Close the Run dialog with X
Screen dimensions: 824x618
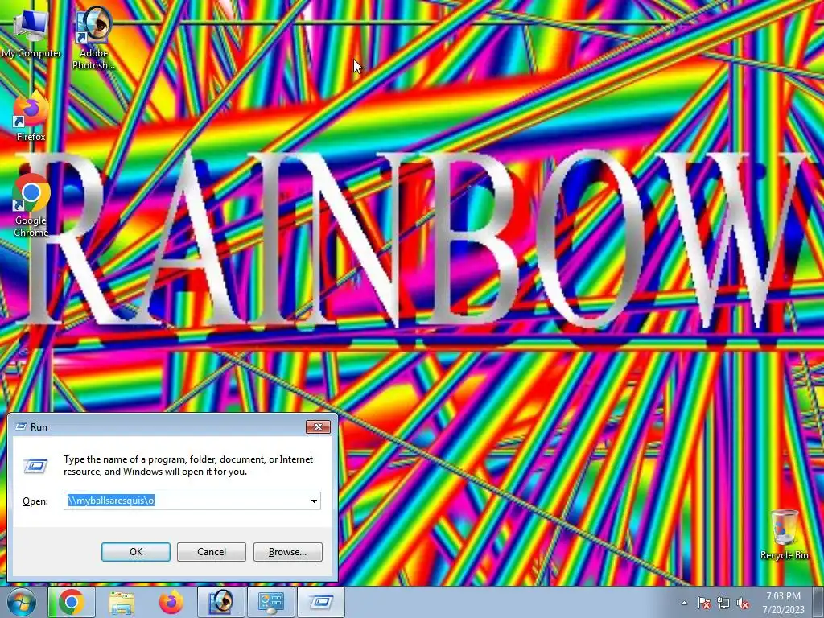click(318, 426)
